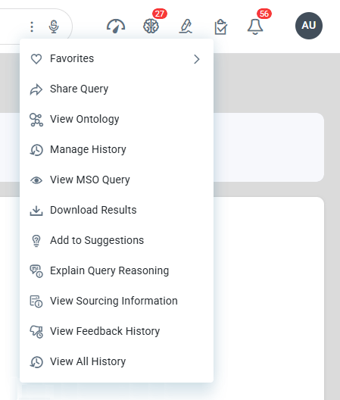Image resolution: width=340 pixels, height=400 pixels.
Task: Expand the Favorites submenu chevron
Action: point(196,59)
